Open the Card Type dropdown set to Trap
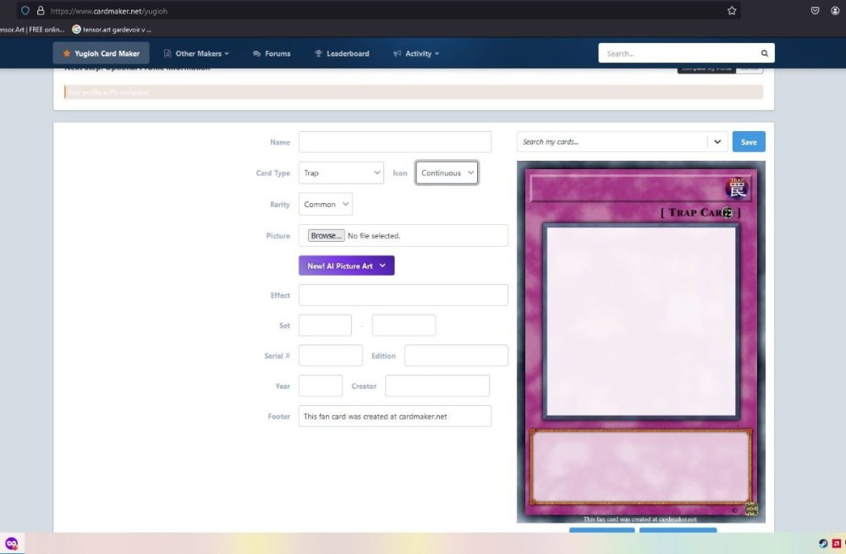The height and width of the screenshot is (554, 846). click(x=341, y=173)
